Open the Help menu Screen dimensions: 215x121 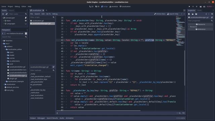30,6
